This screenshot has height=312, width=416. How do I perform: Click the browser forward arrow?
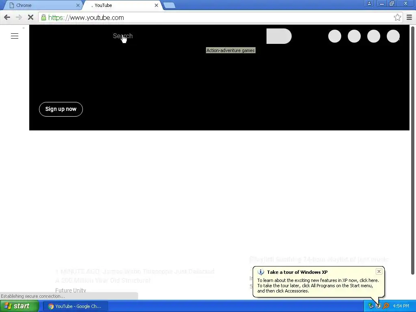[19, 17]
